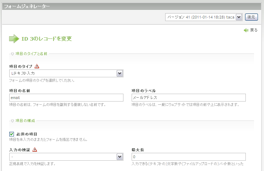Click the hint text 正規表現で入力を検証します
This screenshot has width=264, height=171.
click(x=32, y=164)
